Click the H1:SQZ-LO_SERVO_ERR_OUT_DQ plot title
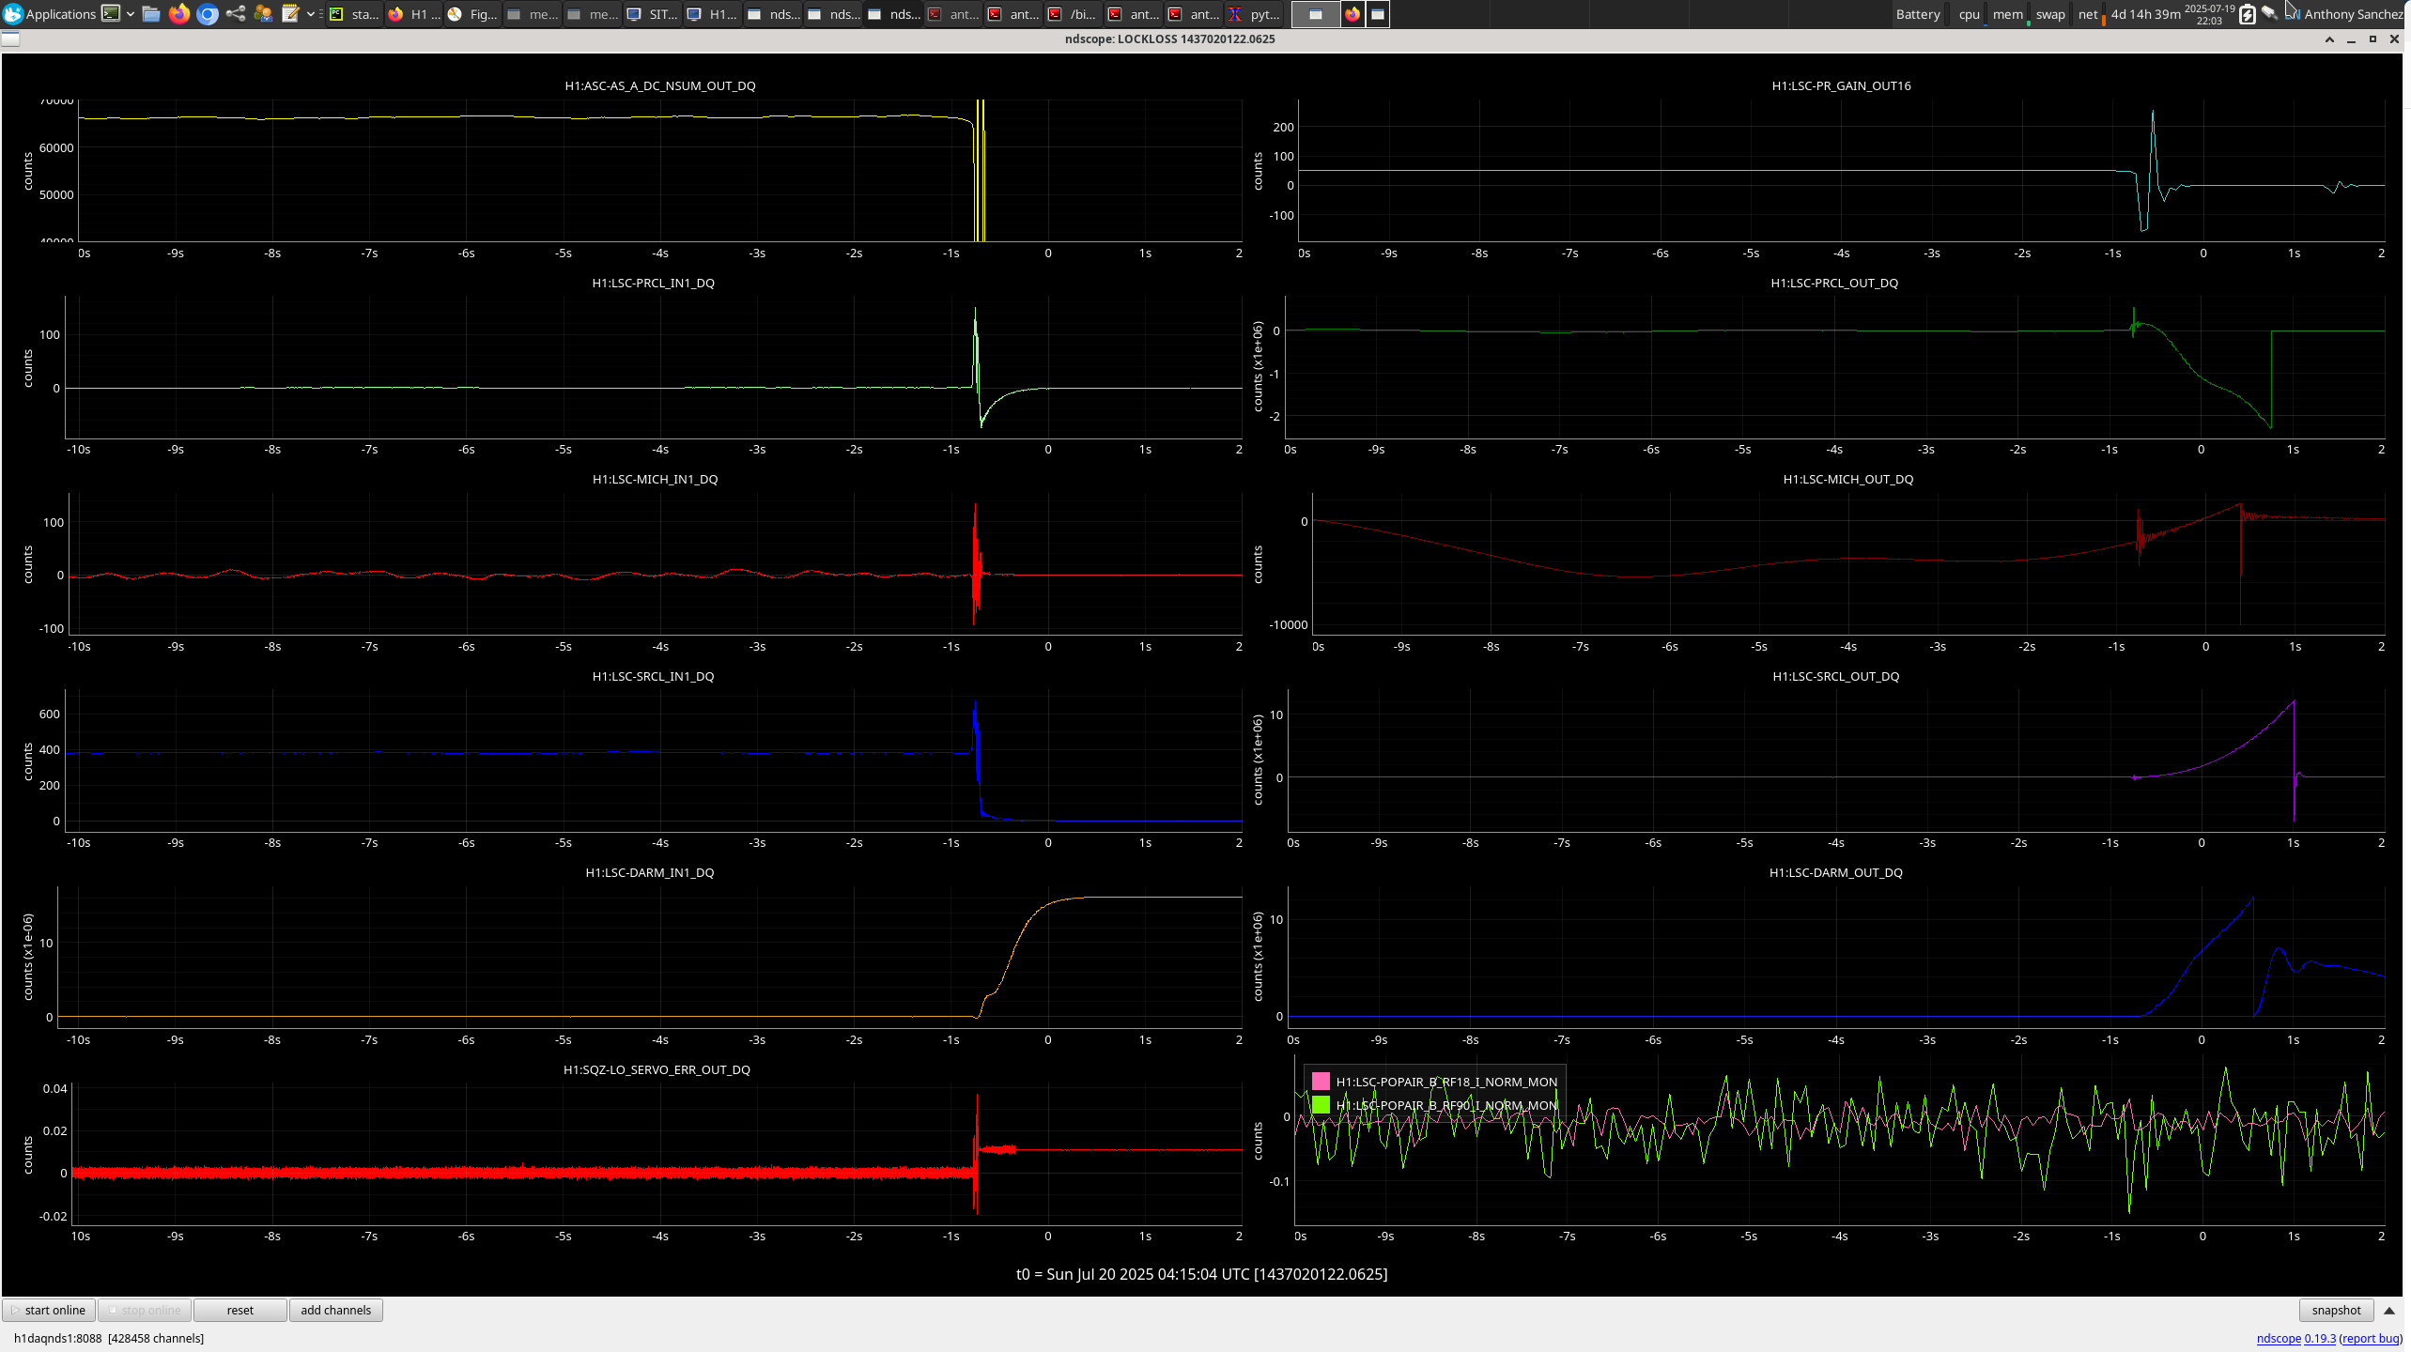 pyautogui.click(x=657, y=1069)
